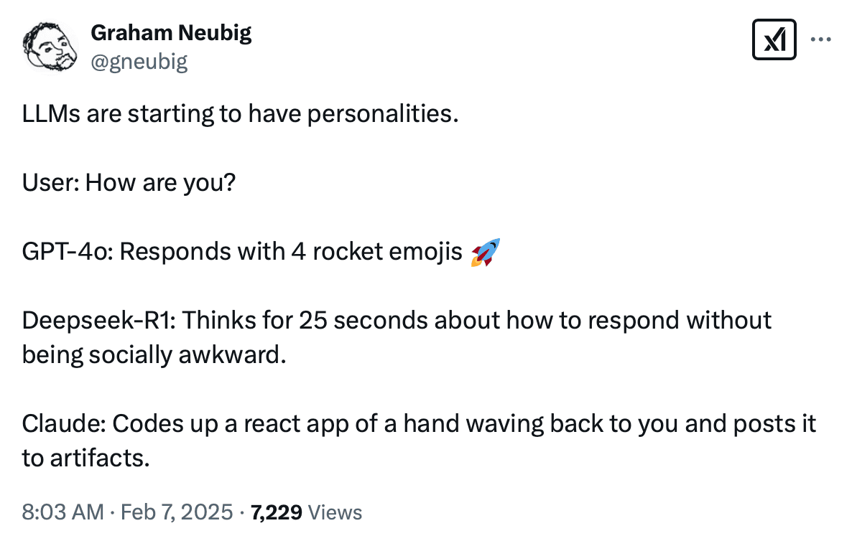The image size is (852, 541).
Task: Click the 8:03 AM timestamp
Action: (63, 512)
